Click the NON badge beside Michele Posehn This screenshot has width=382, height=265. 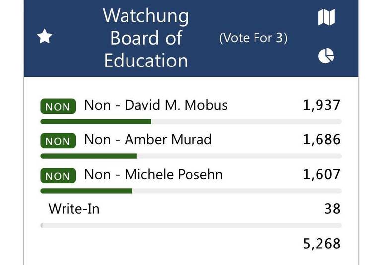[58, 176]
